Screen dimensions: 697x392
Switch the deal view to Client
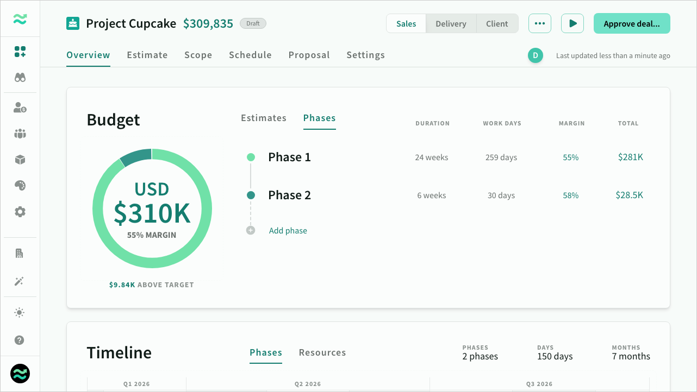(x=496, y=23)
